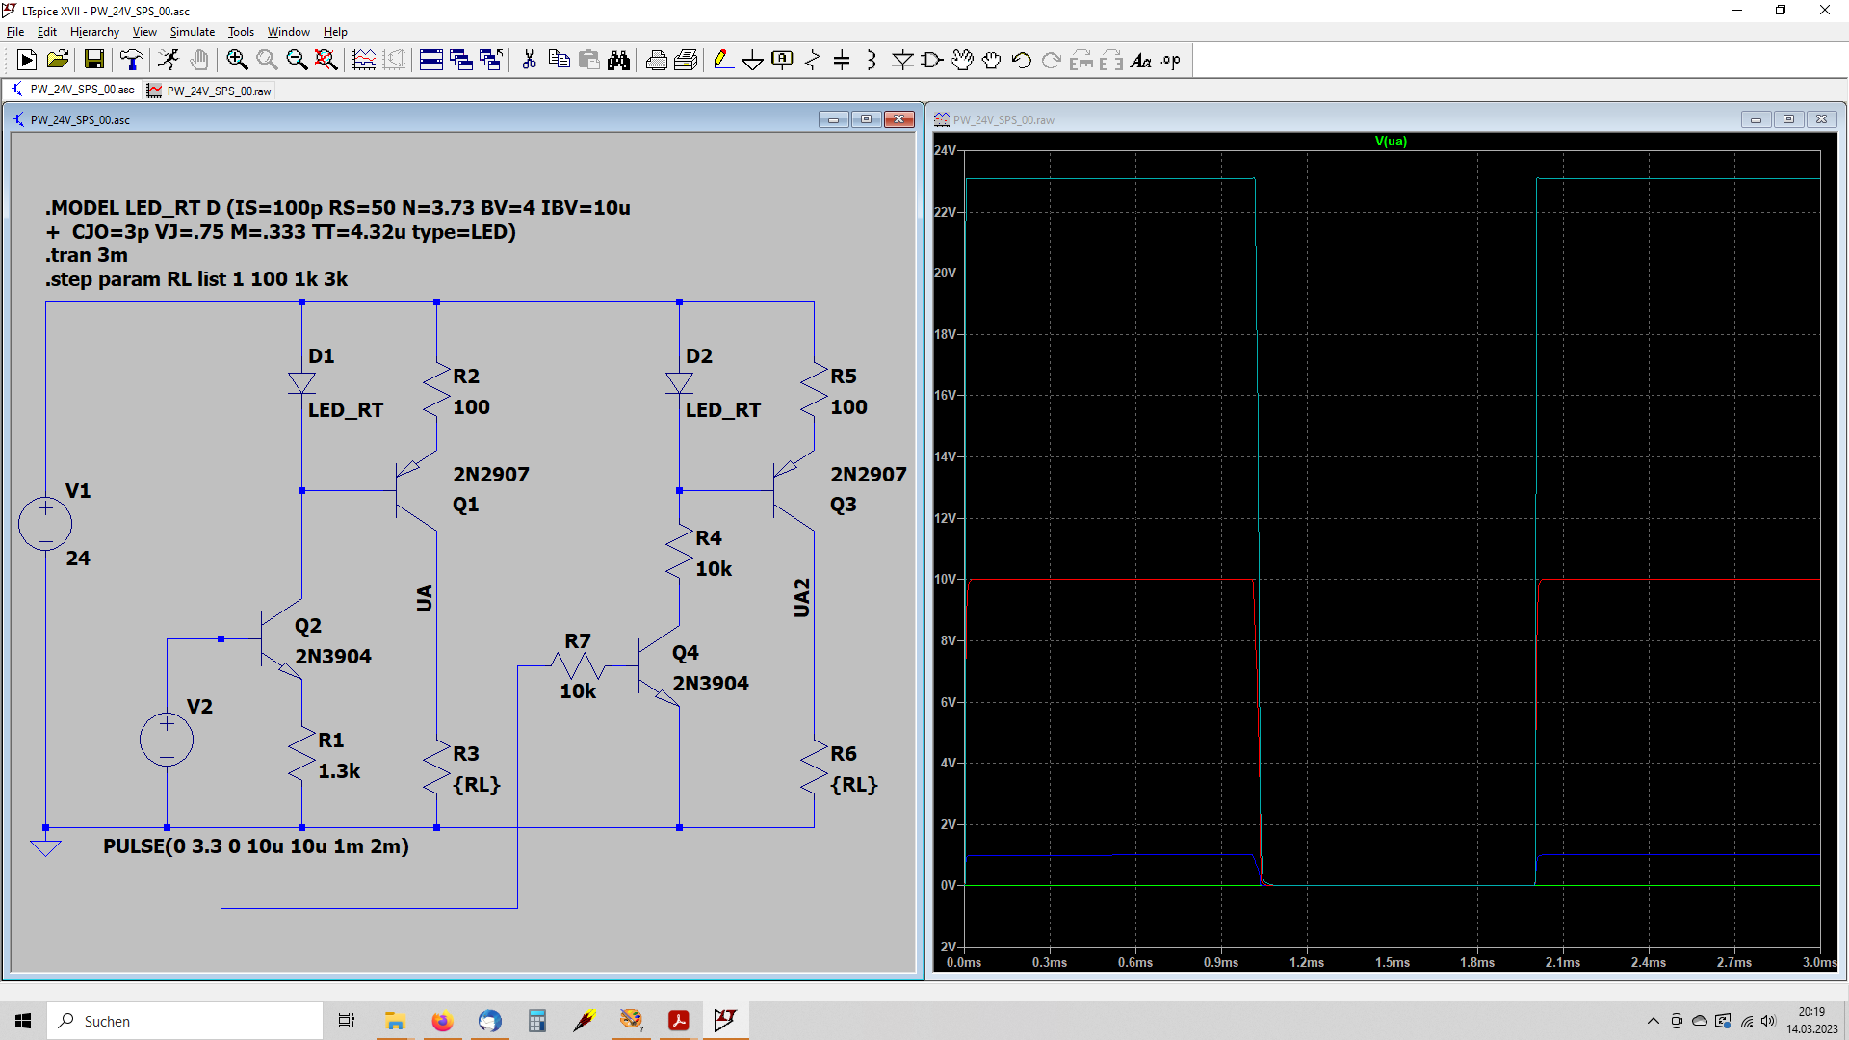Open a file with the folder icon

[x=58, y=60]
